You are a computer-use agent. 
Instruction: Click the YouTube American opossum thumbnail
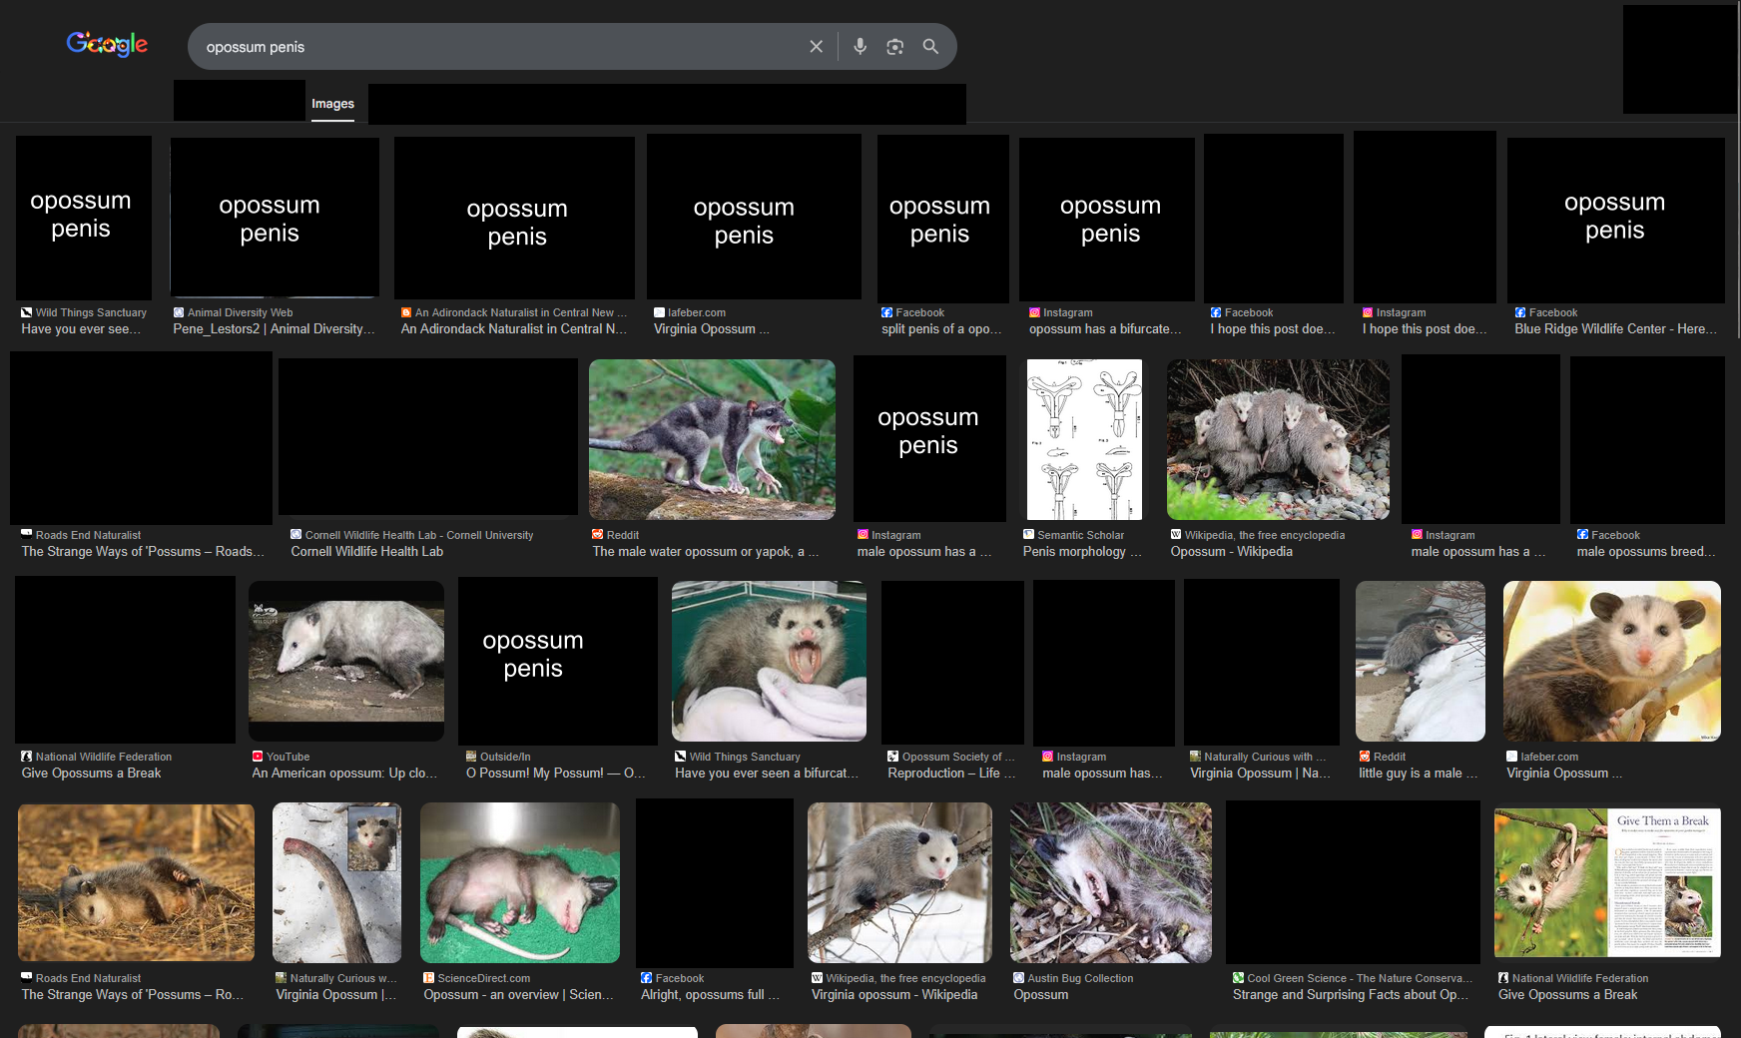coord(346,661)
